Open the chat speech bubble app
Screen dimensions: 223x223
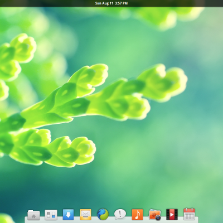(x=120, y=214)
